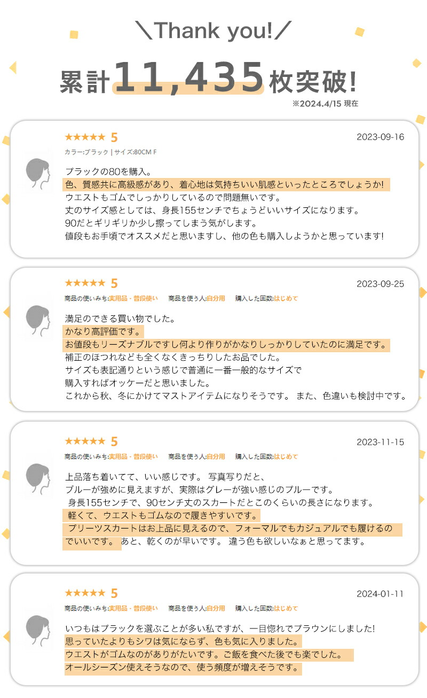The image size is (427, 698).
Task: Click 実用品・普段使い tag on the 2023-09-25 review
Action: (133, 298)
